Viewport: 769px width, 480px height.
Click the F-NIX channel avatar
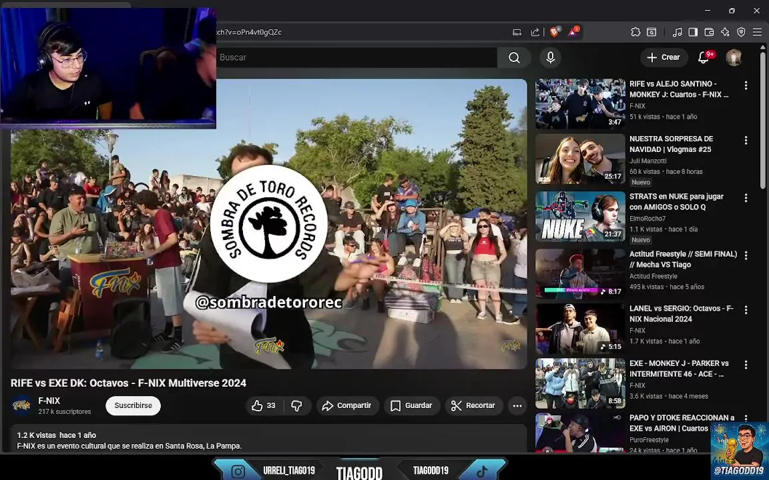21,405
